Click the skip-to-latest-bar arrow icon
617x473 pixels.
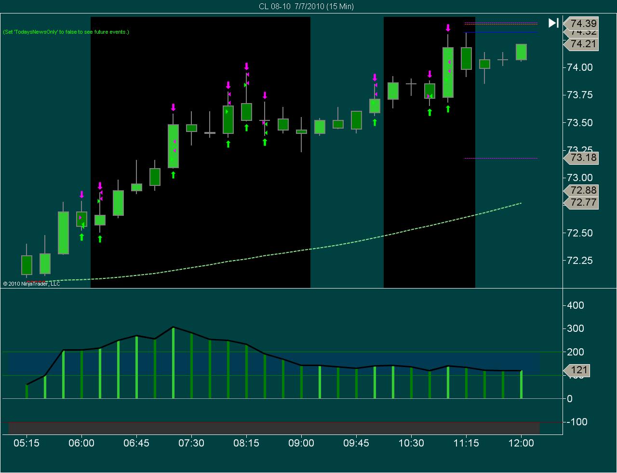[x=553, y=23]
